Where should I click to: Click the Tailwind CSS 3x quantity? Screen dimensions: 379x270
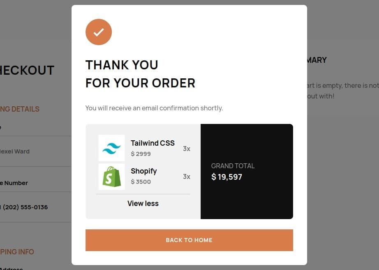tap(187, 149)
